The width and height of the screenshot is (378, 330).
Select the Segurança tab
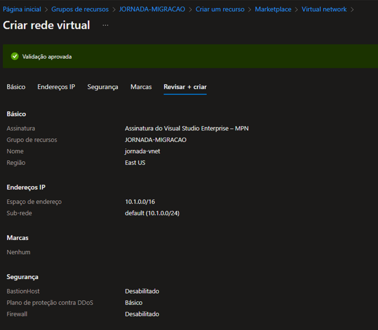point(103,87)
